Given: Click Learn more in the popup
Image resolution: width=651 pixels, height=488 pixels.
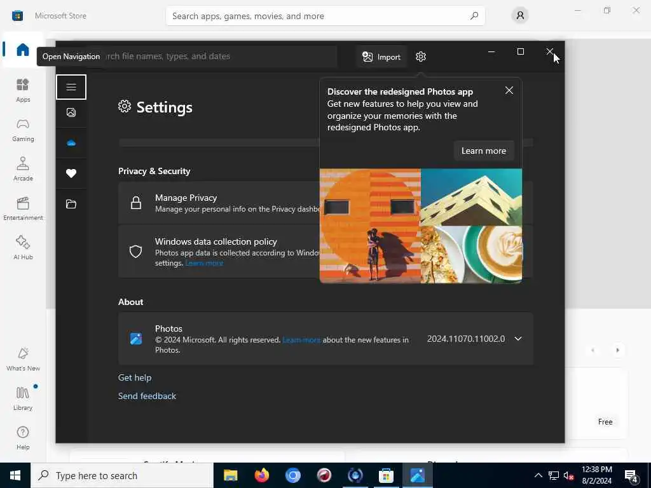Looking at the screenshot, I should tap(484, 151).
